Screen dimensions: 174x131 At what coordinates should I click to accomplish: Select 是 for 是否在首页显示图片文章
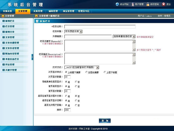(66, 96)
